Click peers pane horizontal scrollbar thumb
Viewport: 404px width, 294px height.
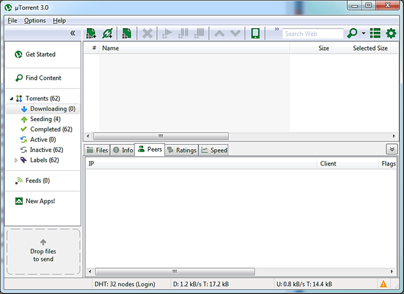pyautogui.click(x=175, y=272)
